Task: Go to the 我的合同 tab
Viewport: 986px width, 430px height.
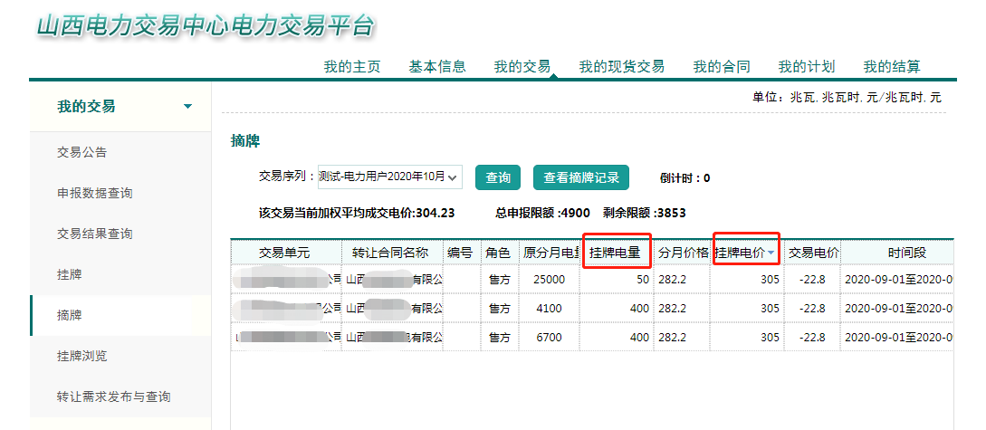Action: (x=722, y=66)
